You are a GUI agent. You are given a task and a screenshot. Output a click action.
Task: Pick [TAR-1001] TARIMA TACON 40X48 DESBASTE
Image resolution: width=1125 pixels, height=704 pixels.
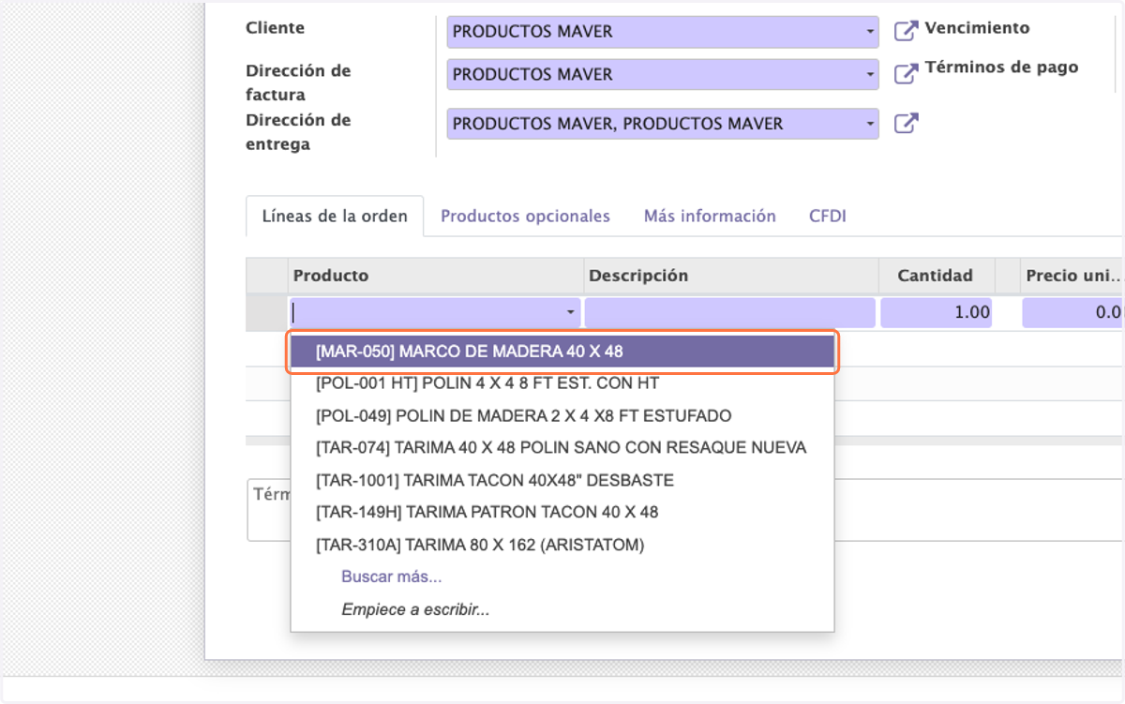pos(562,480)
